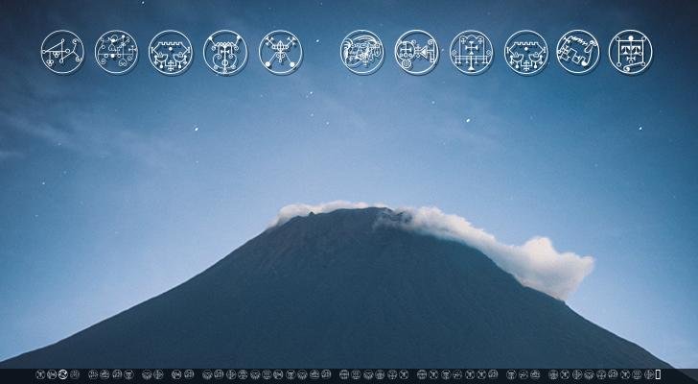
Task: Open the dense scribbled sigil starting right group
Action: point(361,52)
